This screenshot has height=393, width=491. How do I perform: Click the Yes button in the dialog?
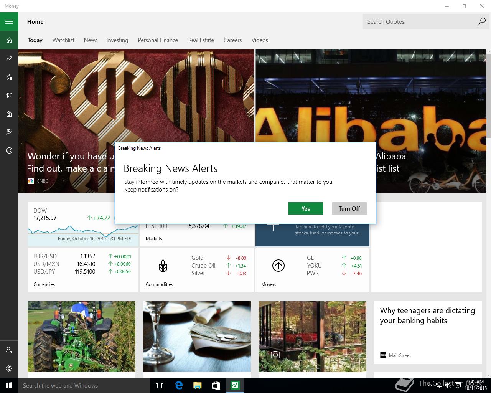[305, 208]
